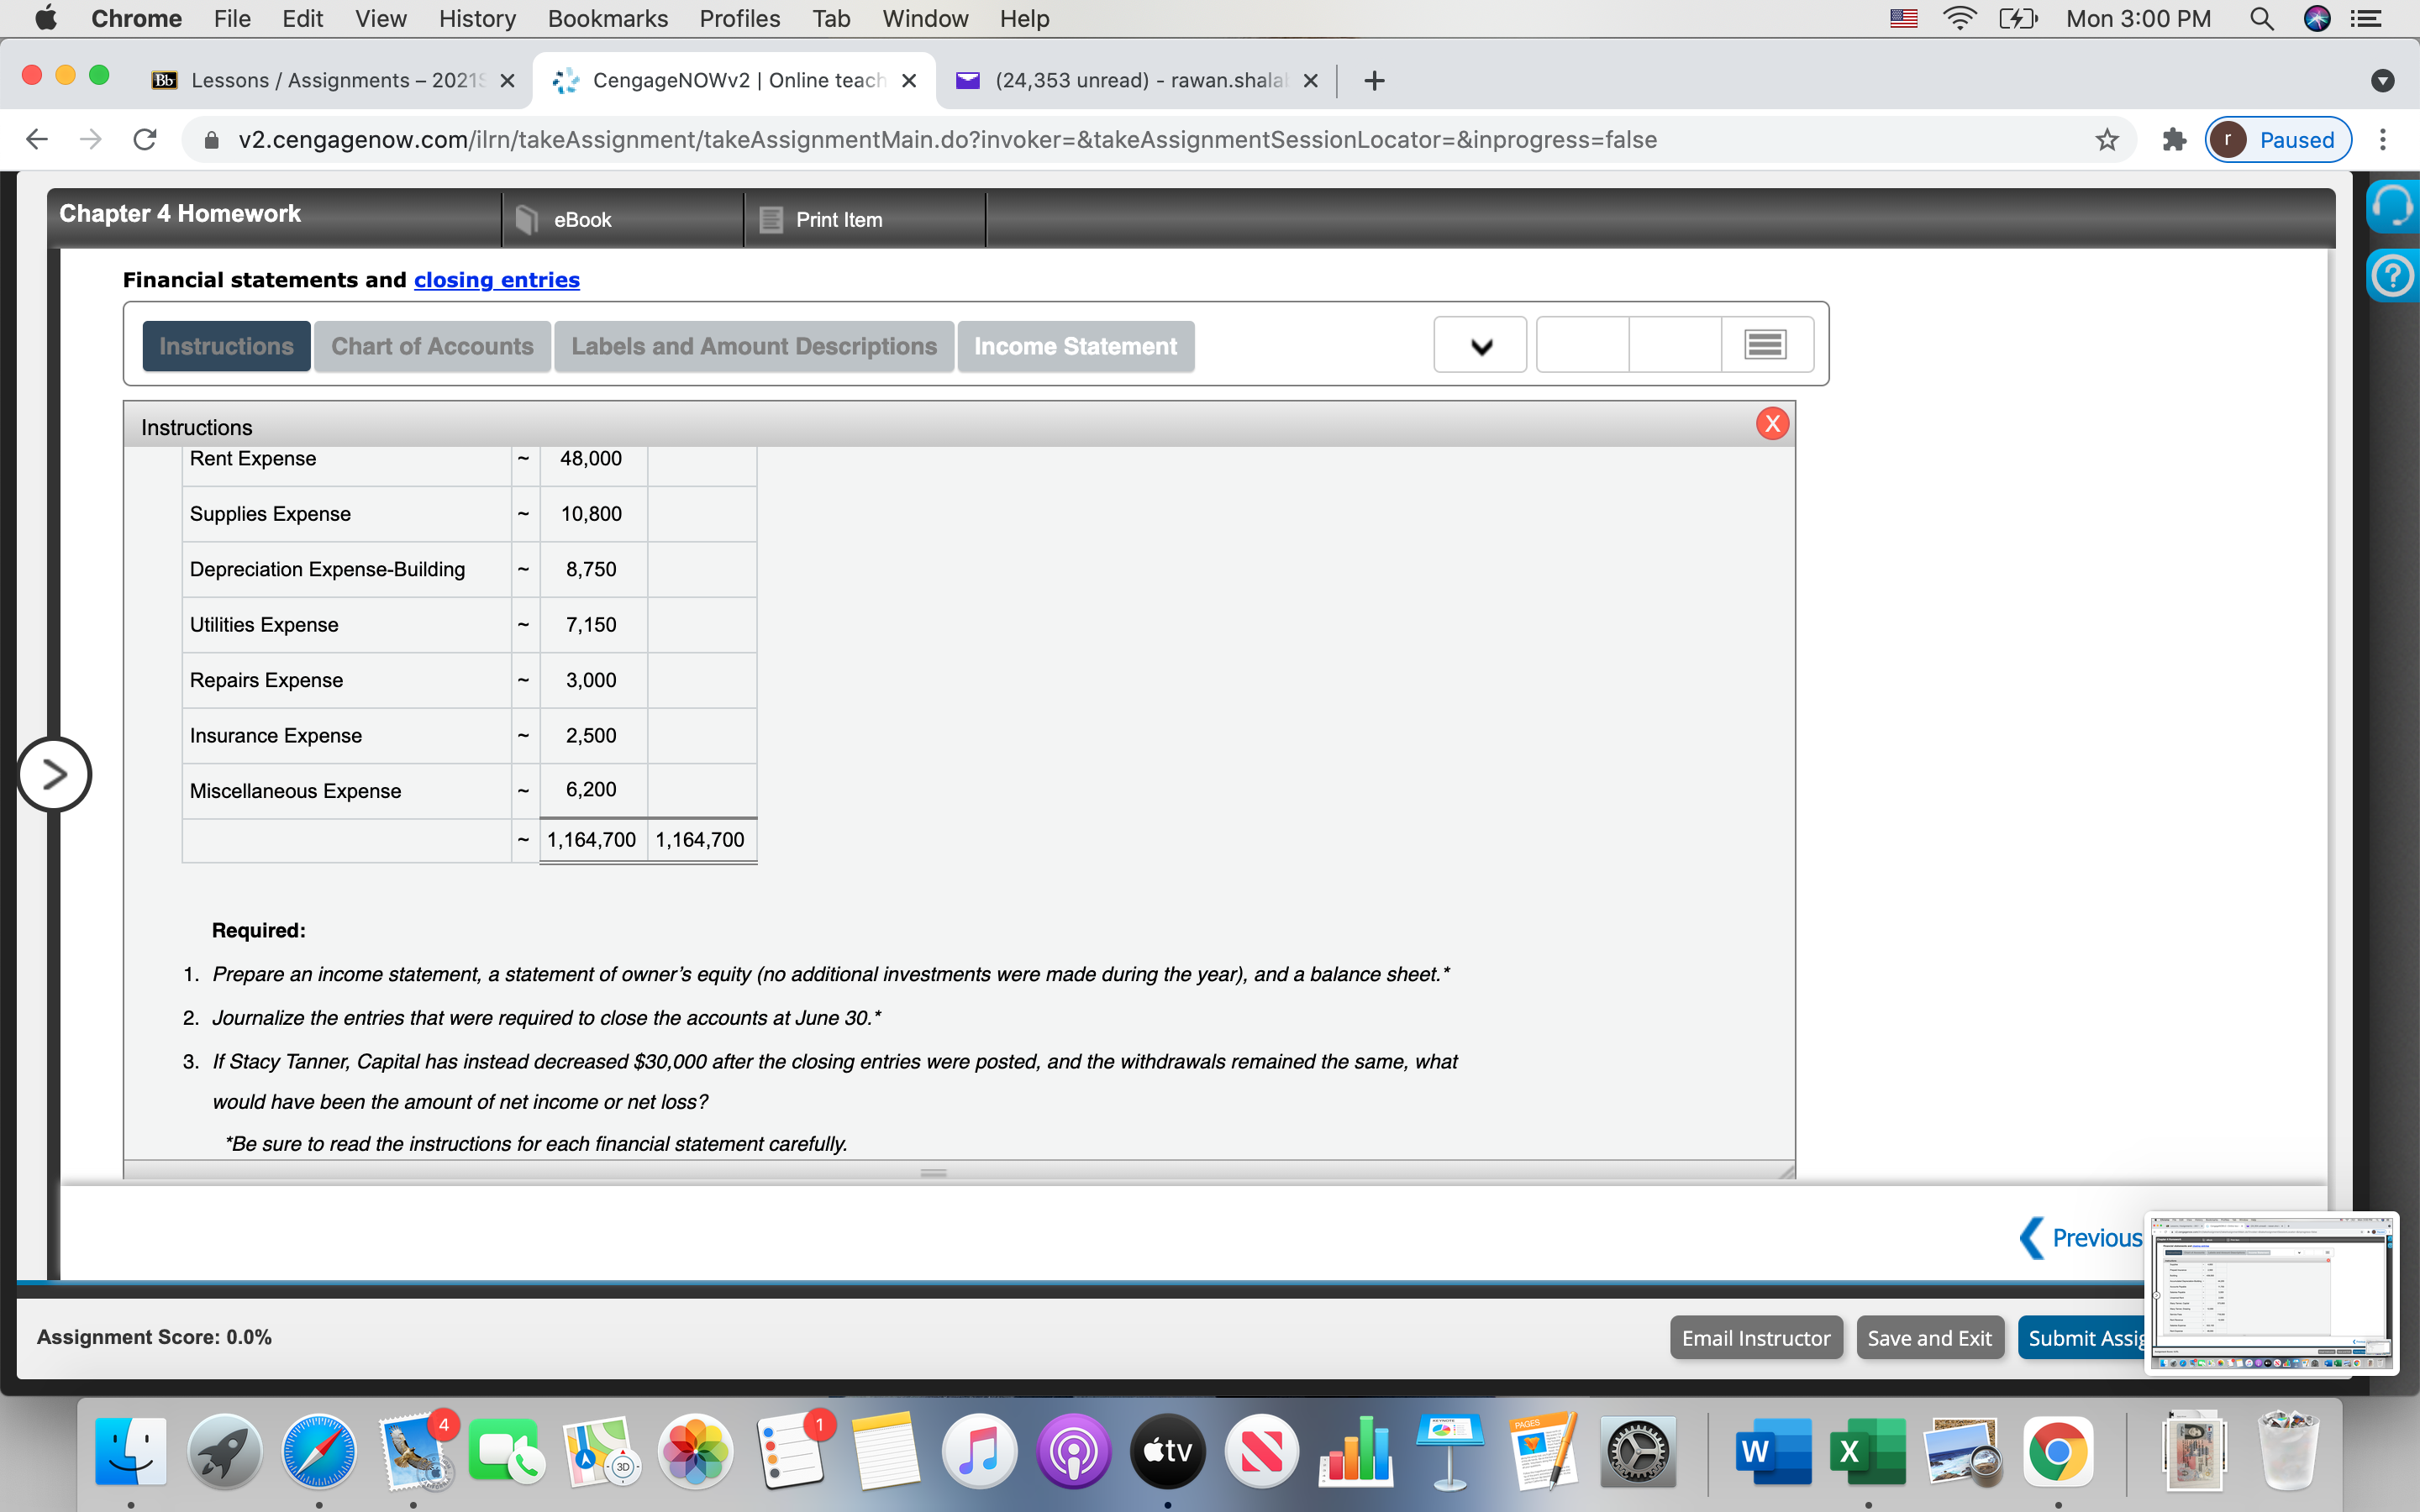Click the Save and Exit button
The image size is (2420, 1512).
[1929, 1337]
